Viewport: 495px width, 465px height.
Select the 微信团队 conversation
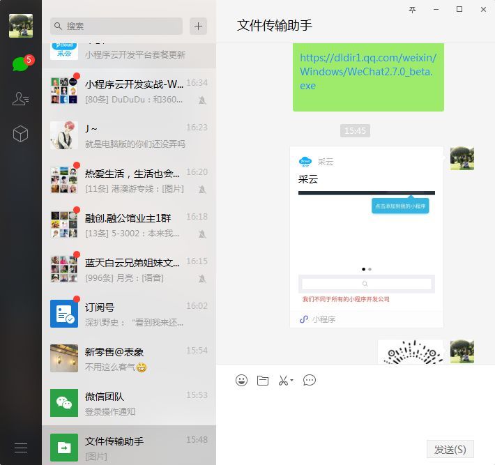pyautogui.click(x=129, y=403)
